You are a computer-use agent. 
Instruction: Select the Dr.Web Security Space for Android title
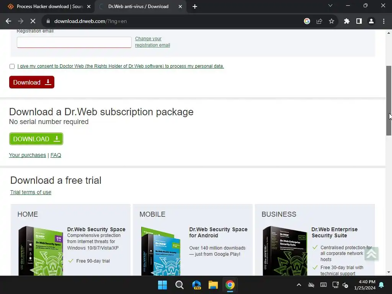point(218,232)
